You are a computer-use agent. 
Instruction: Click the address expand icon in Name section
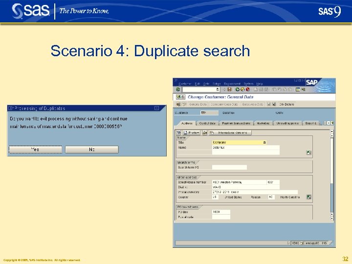(309, 153)
